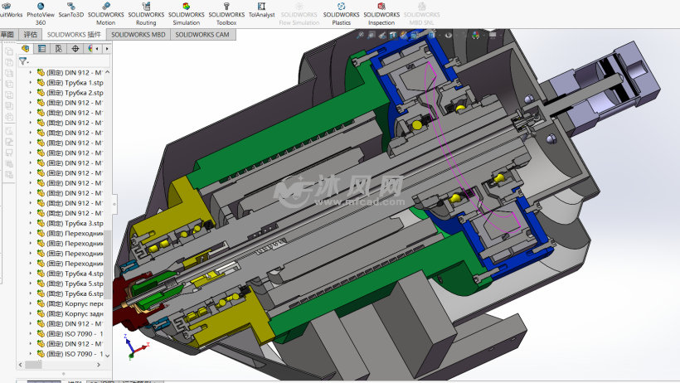Expand the Трубка 3.stp component
The image size is (680, 383).
pyautogui.click(x=31, y=224)
